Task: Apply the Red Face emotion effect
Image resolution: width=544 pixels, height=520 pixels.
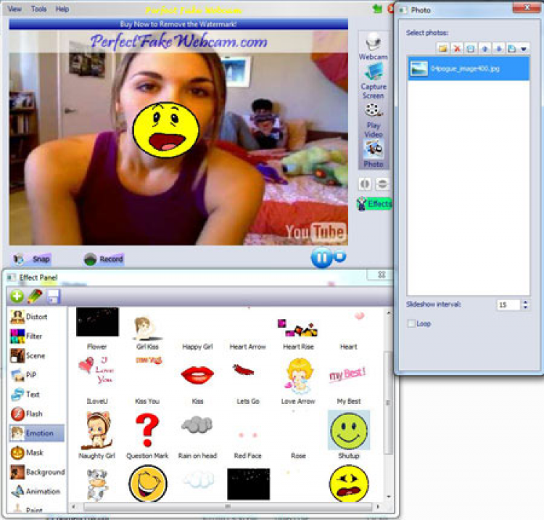Action: click(x=248, y=444)
